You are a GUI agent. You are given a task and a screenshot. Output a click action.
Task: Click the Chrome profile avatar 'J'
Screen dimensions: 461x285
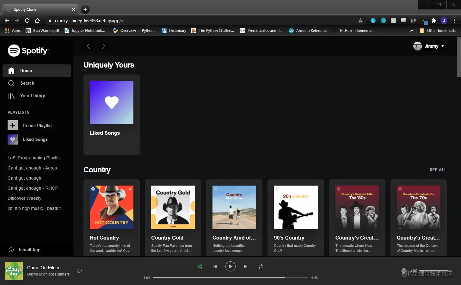tap(444, 21)
